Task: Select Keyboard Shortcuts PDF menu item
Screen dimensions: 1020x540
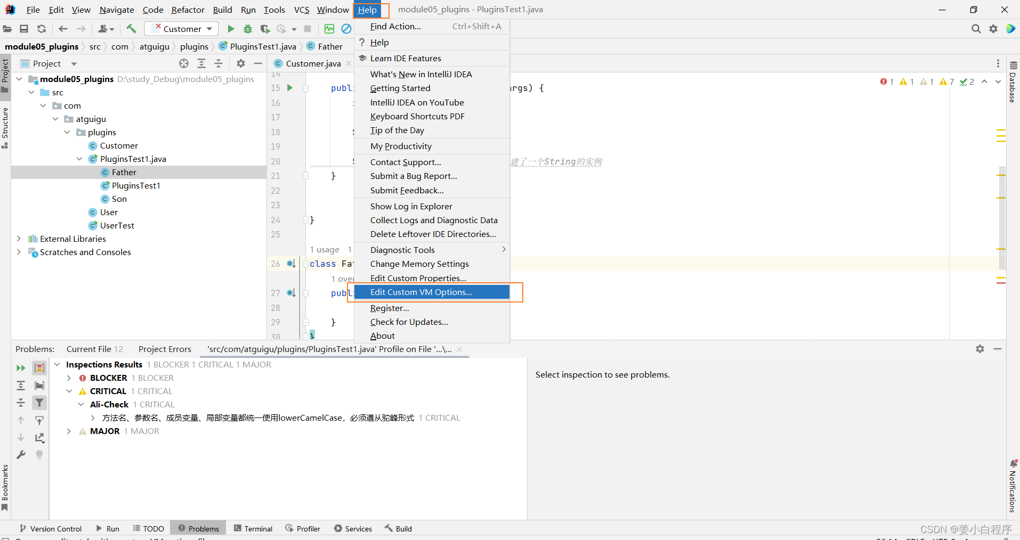Action: [432, 116]
